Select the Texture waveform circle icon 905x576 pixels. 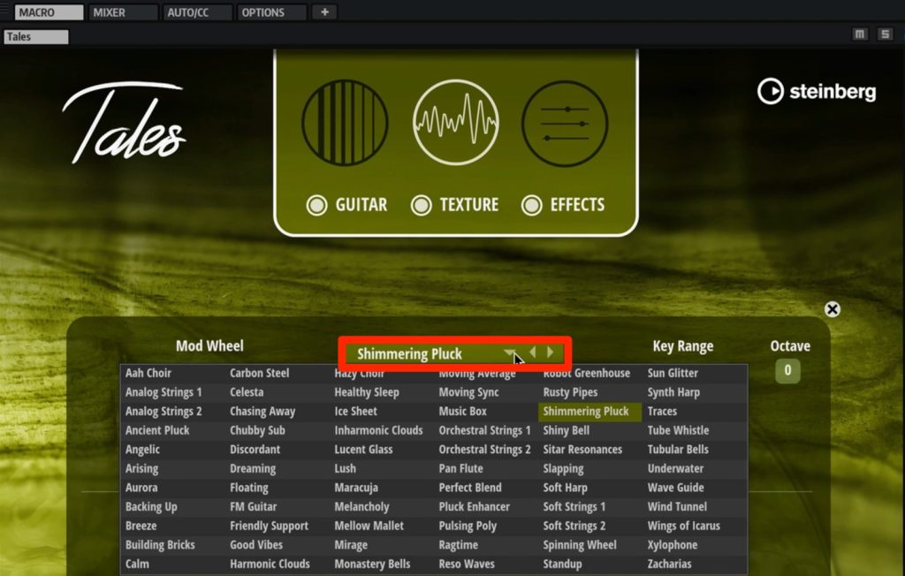click(456, 123)
